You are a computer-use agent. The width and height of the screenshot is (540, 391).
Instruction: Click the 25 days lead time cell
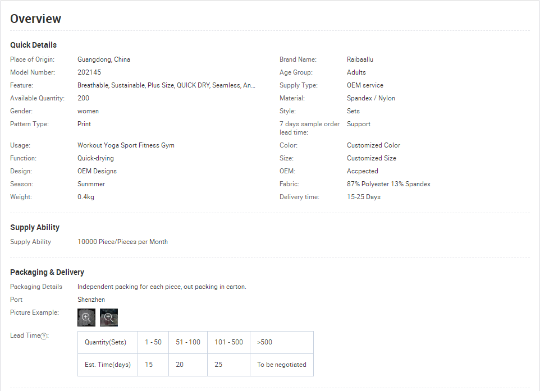pos(228,365)
